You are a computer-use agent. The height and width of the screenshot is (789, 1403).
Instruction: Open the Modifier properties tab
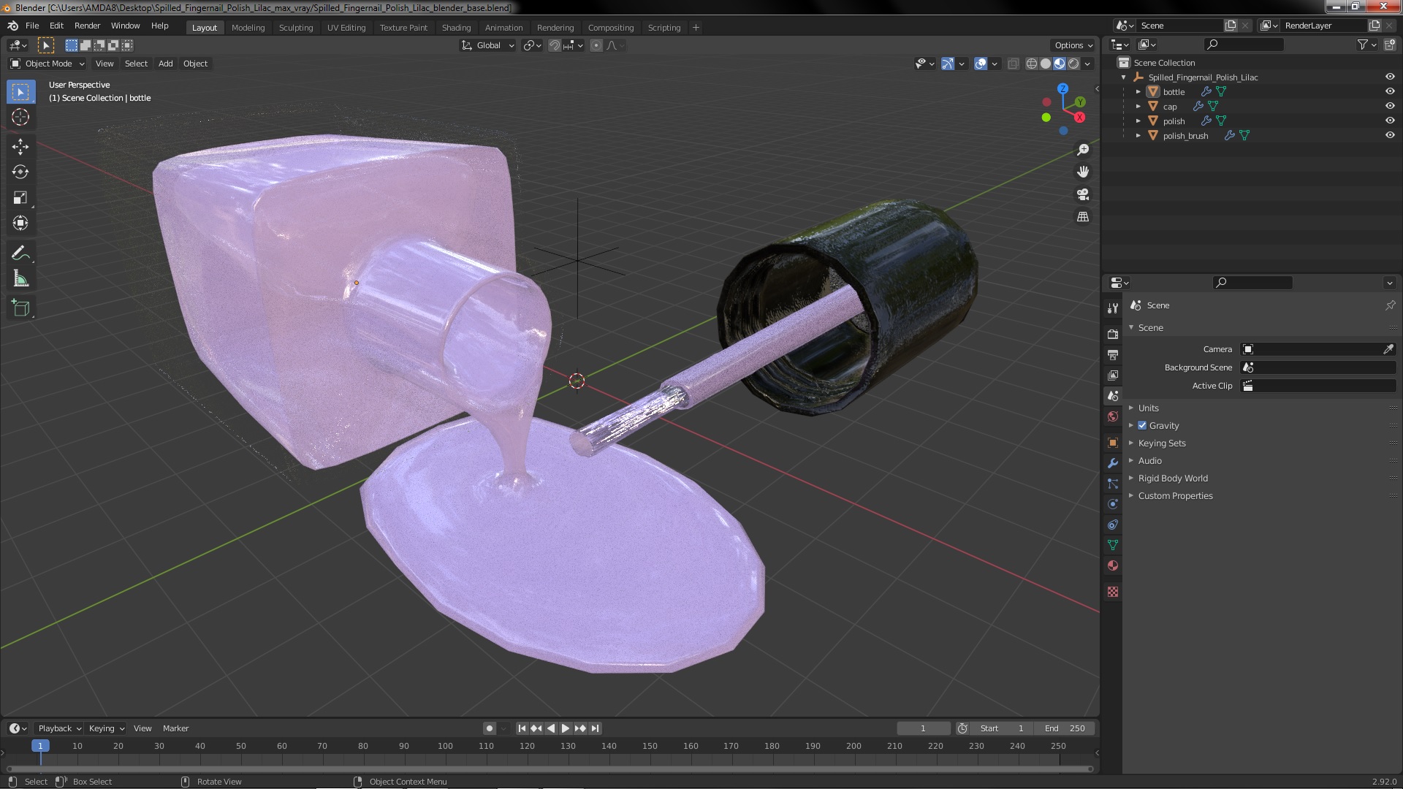(1113, 463)
